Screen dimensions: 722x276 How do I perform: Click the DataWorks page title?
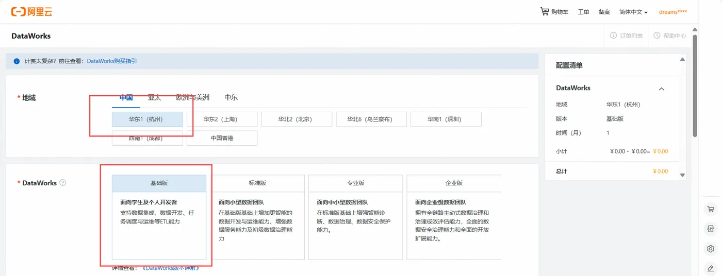click(x=31, y=36)
